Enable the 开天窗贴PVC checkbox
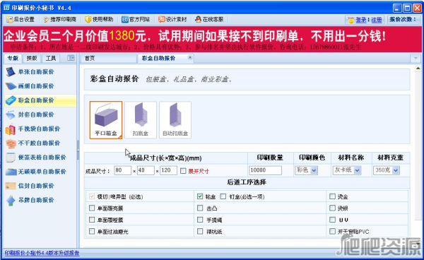This screenshot has height=260, width=424. click(x=332, y=231)
